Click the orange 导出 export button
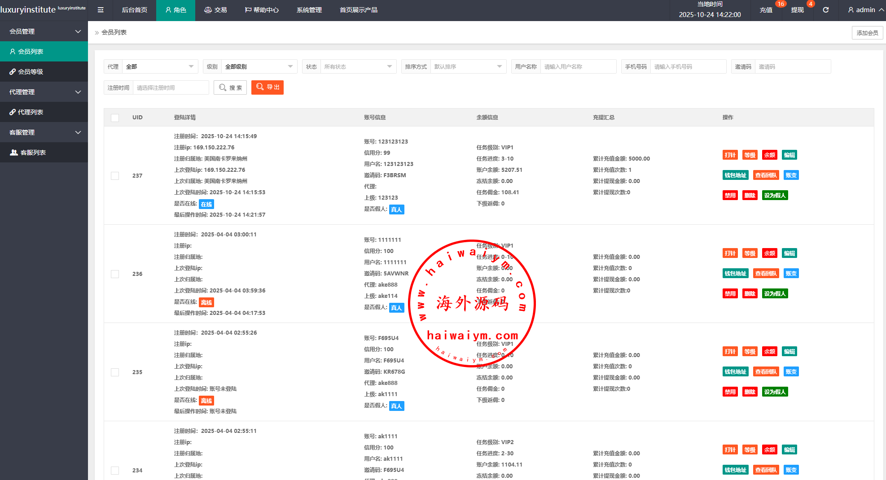 (x=268, y=87)
